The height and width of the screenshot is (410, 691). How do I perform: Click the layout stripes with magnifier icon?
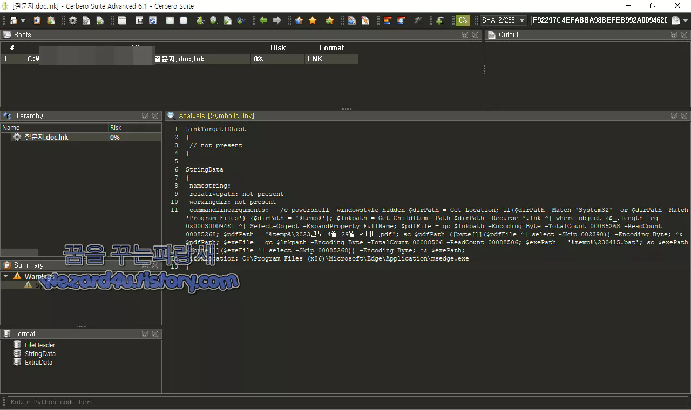tap(401, 20)
